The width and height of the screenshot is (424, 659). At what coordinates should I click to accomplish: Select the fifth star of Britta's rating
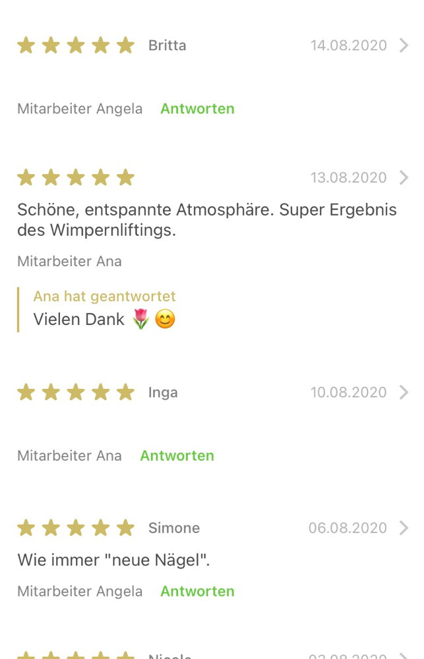125,45
